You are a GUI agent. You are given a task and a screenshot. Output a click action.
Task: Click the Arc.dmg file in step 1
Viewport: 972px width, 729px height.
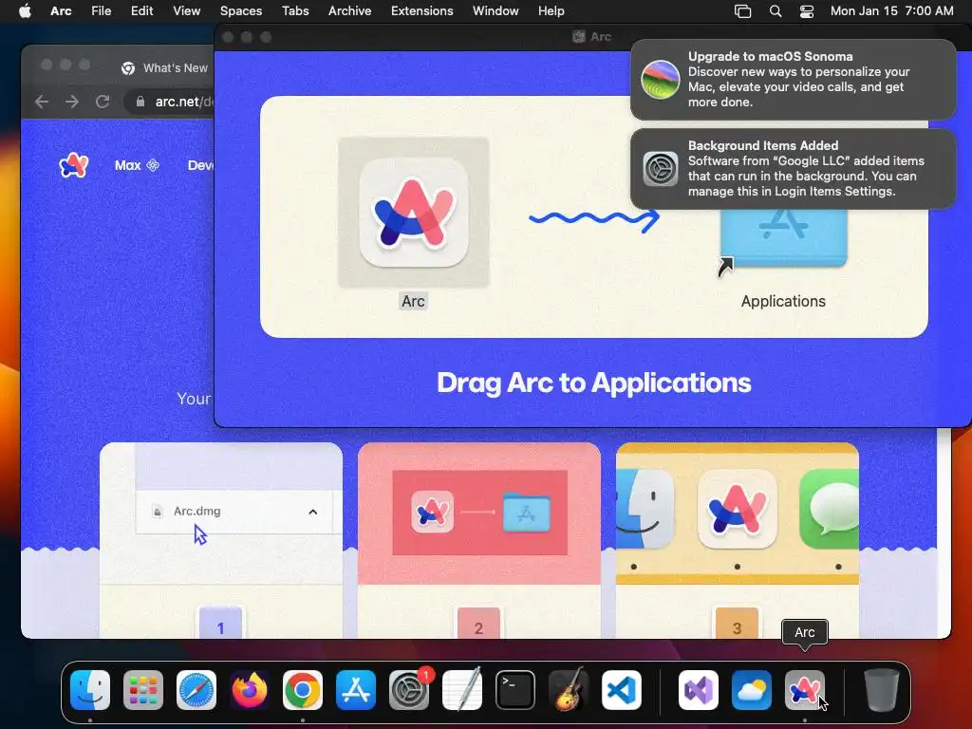(196, 512)
